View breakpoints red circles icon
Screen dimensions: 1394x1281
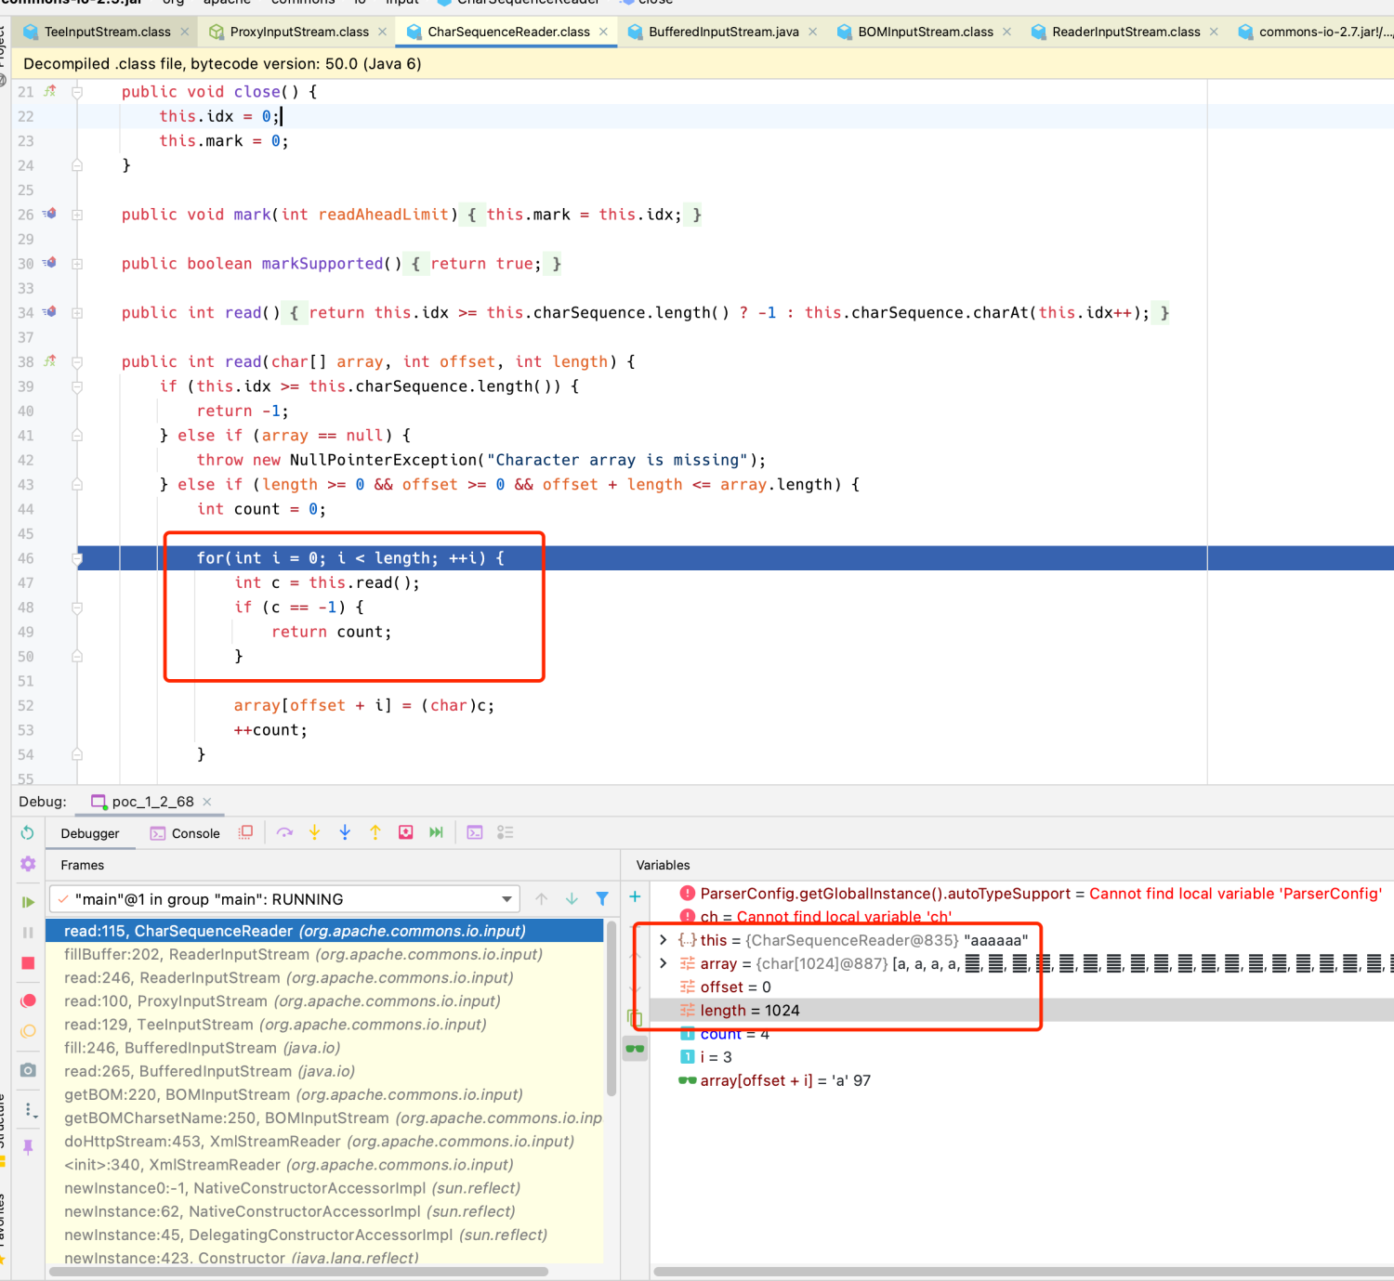click(28, 1000)
